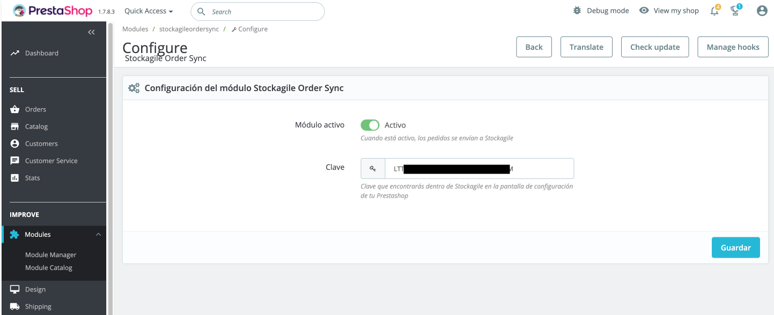Click the Configure breadcrumb text
The width and height of the screenshot is (774, 315).
[x=253, y=29]
